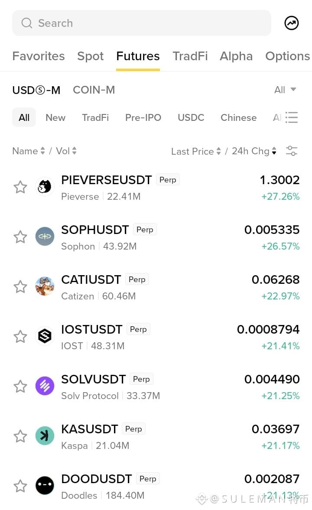Open the list display settings sliders icon
312x510 pixels.
[292, 151]
